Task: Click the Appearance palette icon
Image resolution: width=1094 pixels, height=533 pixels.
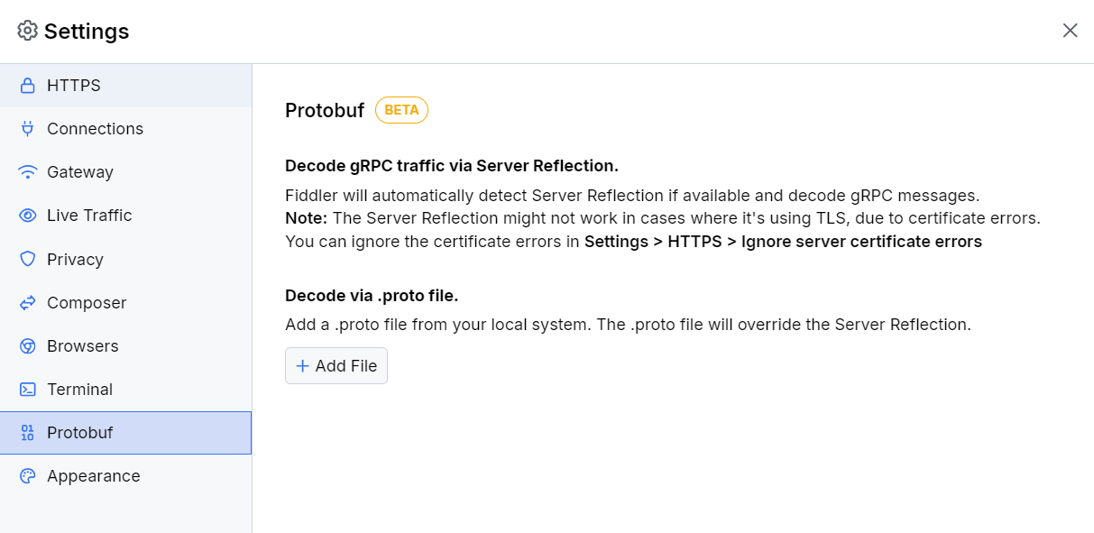Action: coord(28,475)
